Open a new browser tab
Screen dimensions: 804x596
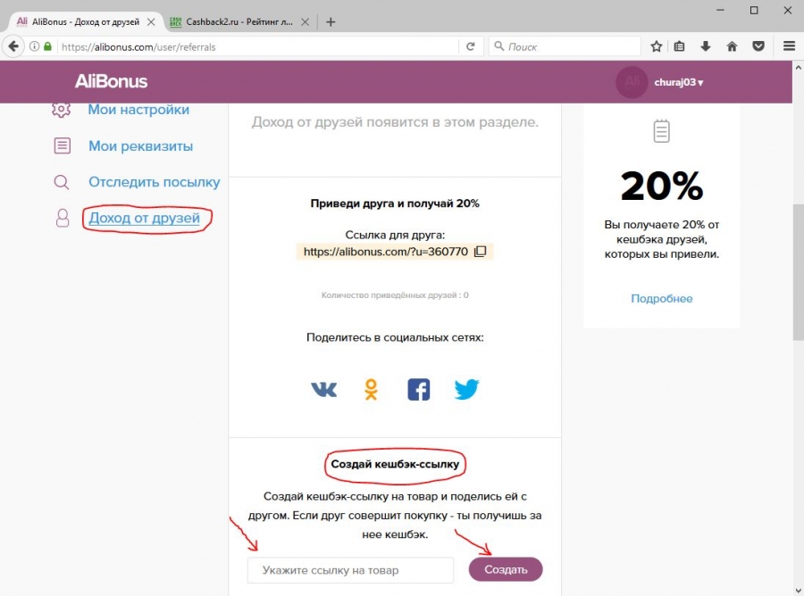click(x=331, y=21)
